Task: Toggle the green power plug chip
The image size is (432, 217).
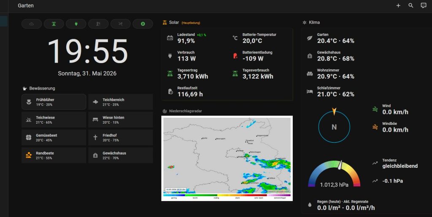Action: (76, 24)
